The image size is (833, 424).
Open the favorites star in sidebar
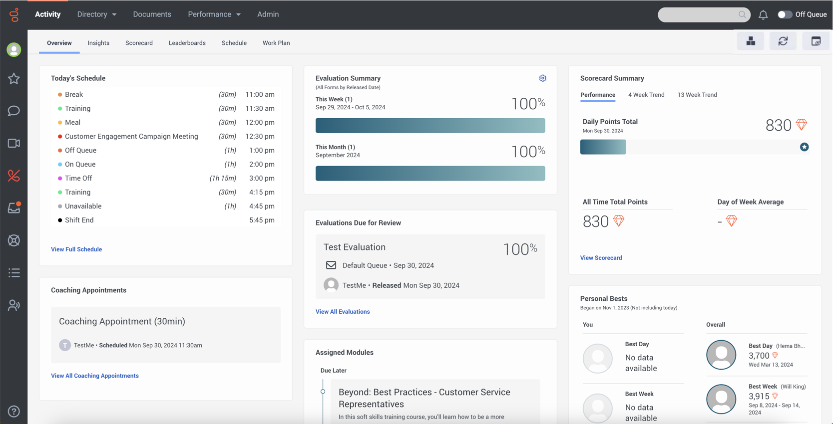pos(14,79)
